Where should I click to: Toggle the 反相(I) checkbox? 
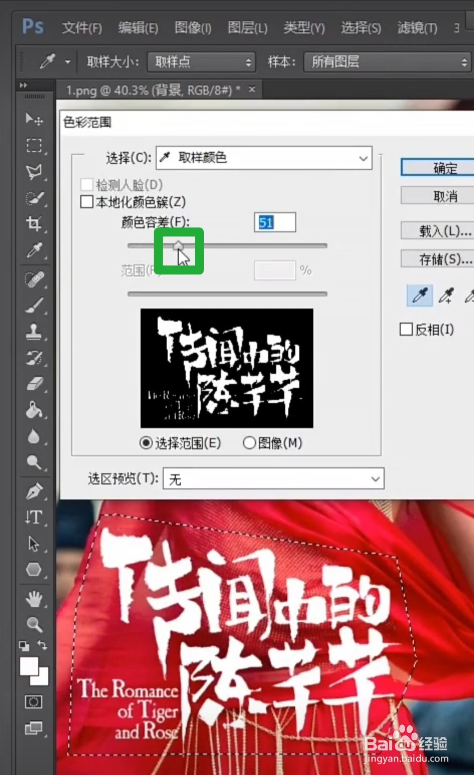(x=406, y=329)
